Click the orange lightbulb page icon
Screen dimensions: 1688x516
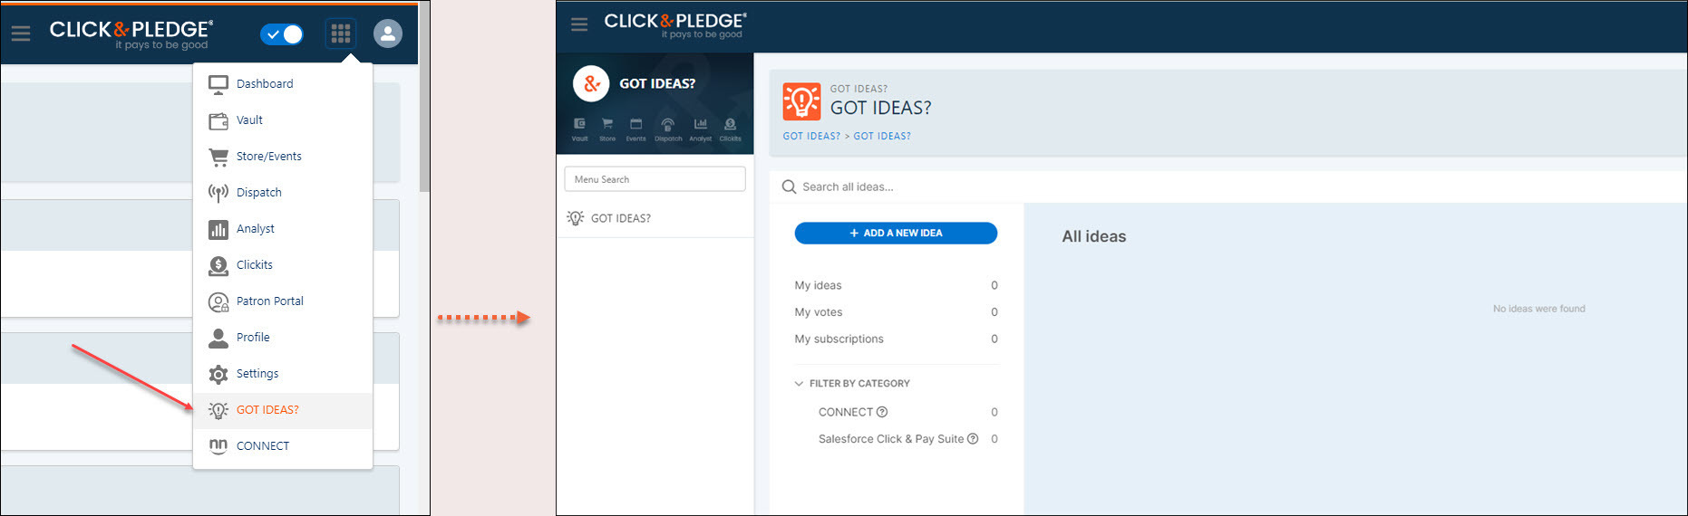tap(801, 101)
